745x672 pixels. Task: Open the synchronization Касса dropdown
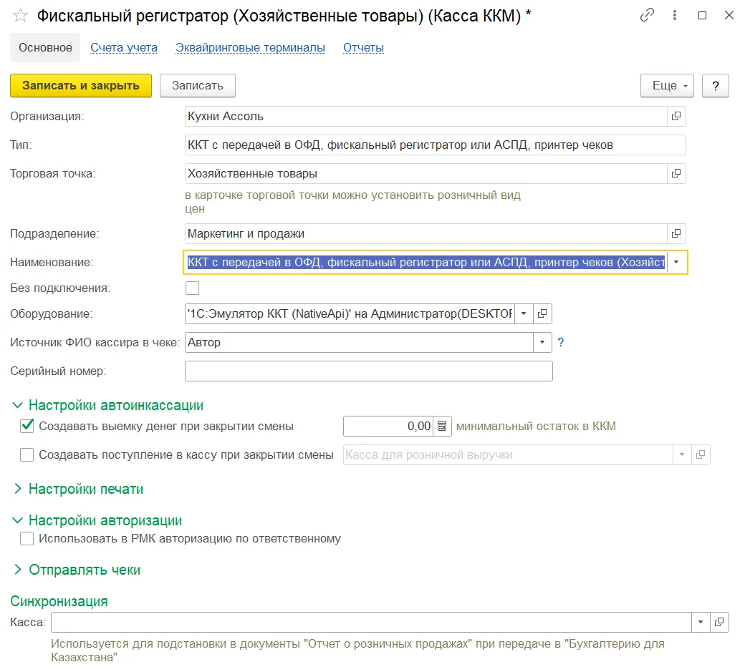pyautogui.click(x=701, y=622)
